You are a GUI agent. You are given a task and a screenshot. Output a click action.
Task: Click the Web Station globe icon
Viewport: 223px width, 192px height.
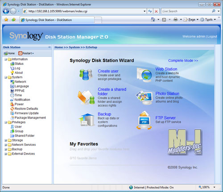(144, 75)
